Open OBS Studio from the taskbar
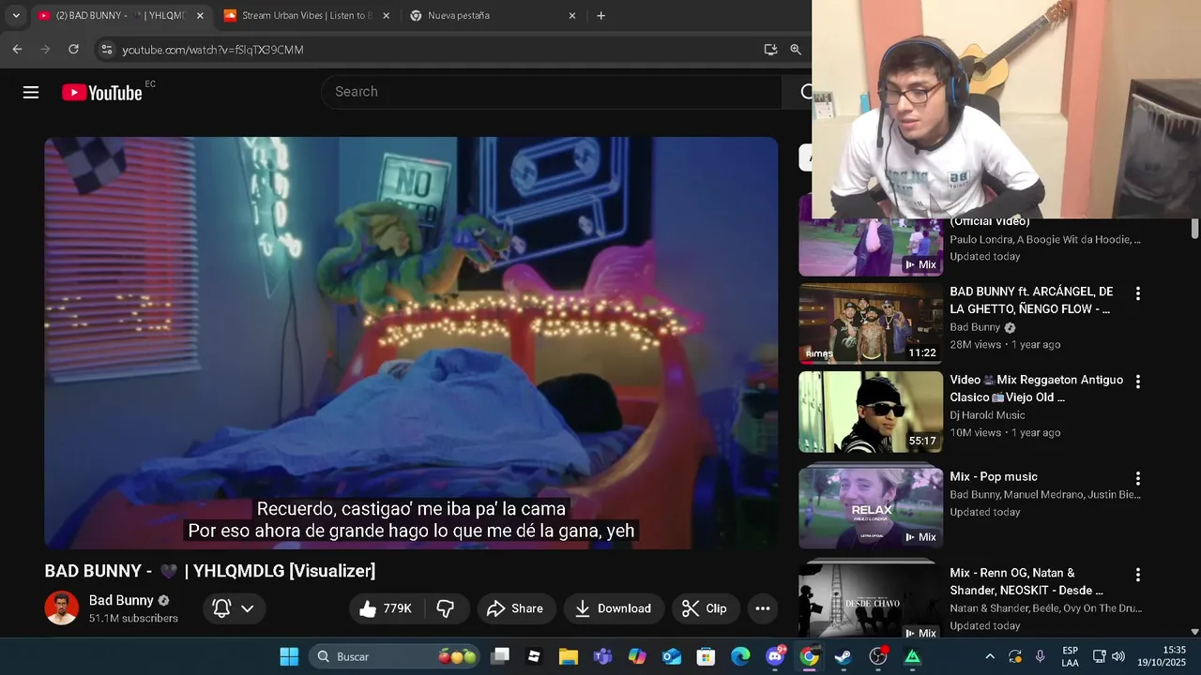1201x675 pixels. [878, 656]
